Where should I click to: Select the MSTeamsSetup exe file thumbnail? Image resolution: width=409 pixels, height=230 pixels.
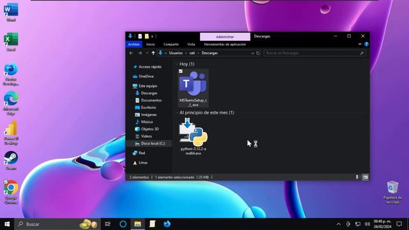[193, 88]
